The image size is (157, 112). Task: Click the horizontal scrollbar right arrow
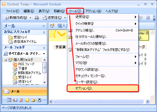pos(148,101)
